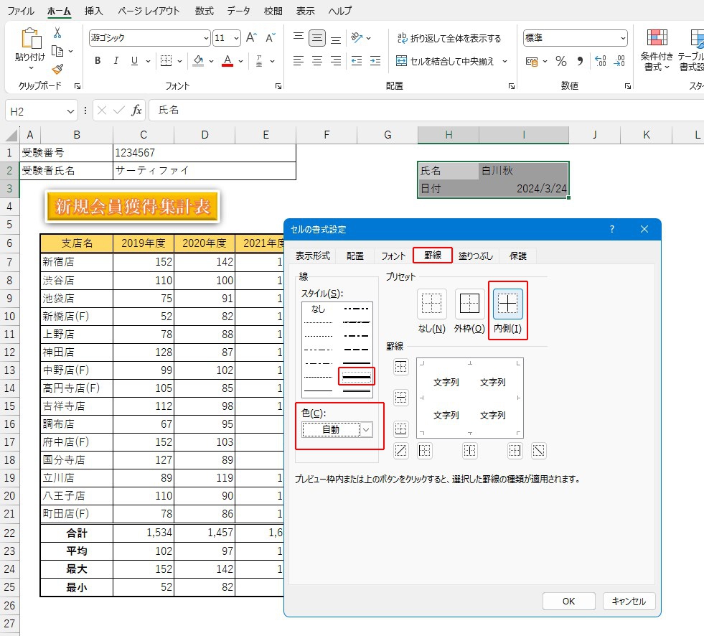Click the キャンセル button
The width and height of the screenshot is (704, 636).
(629, 601)
